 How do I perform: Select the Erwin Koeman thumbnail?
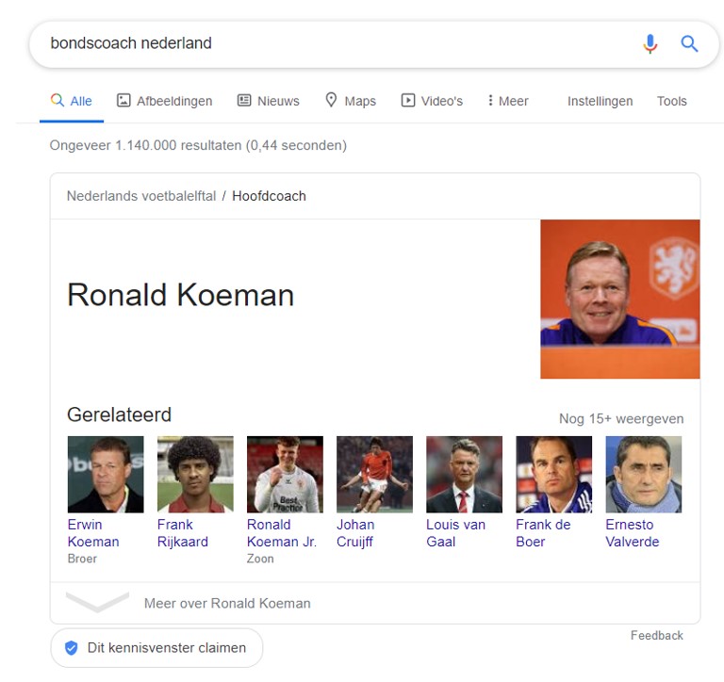[106, 474]
